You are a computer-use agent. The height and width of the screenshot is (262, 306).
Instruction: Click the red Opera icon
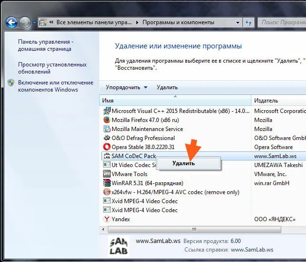[x=107, y=147]
